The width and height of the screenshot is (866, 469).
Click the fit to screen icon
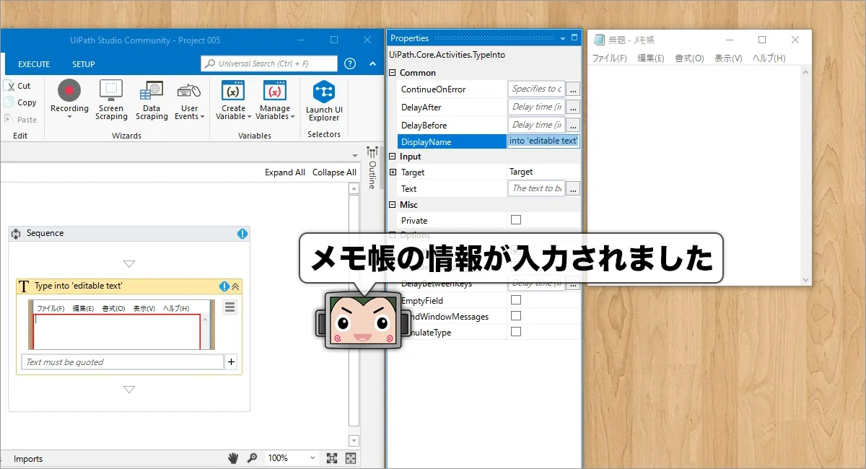[x=332, y=458]
